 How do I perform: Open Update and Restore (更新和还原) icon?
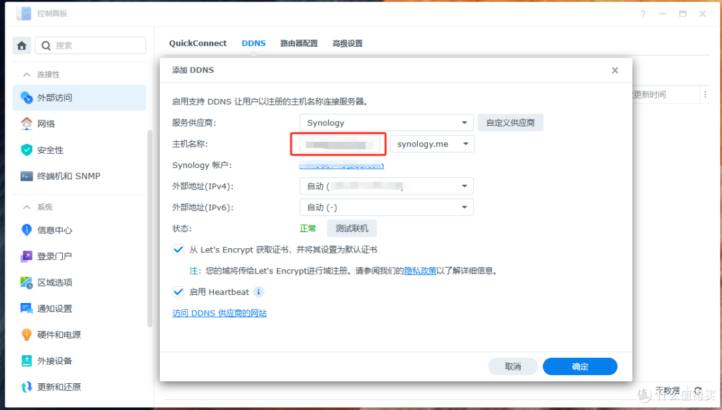point(27,387)
